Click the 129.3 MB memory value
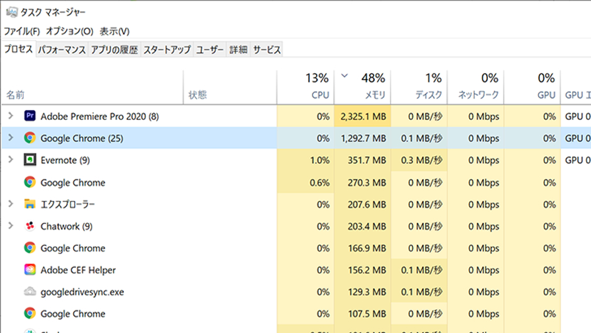591x333 pixels. [x=367, y=292]
